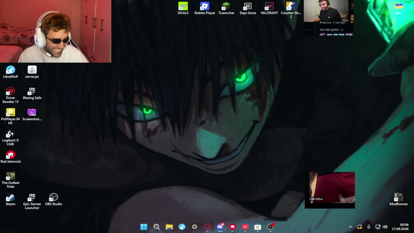Select the Epic Games Launcher desktop icon
Viewport: 414px width, 233px height.
coord(32,202)
